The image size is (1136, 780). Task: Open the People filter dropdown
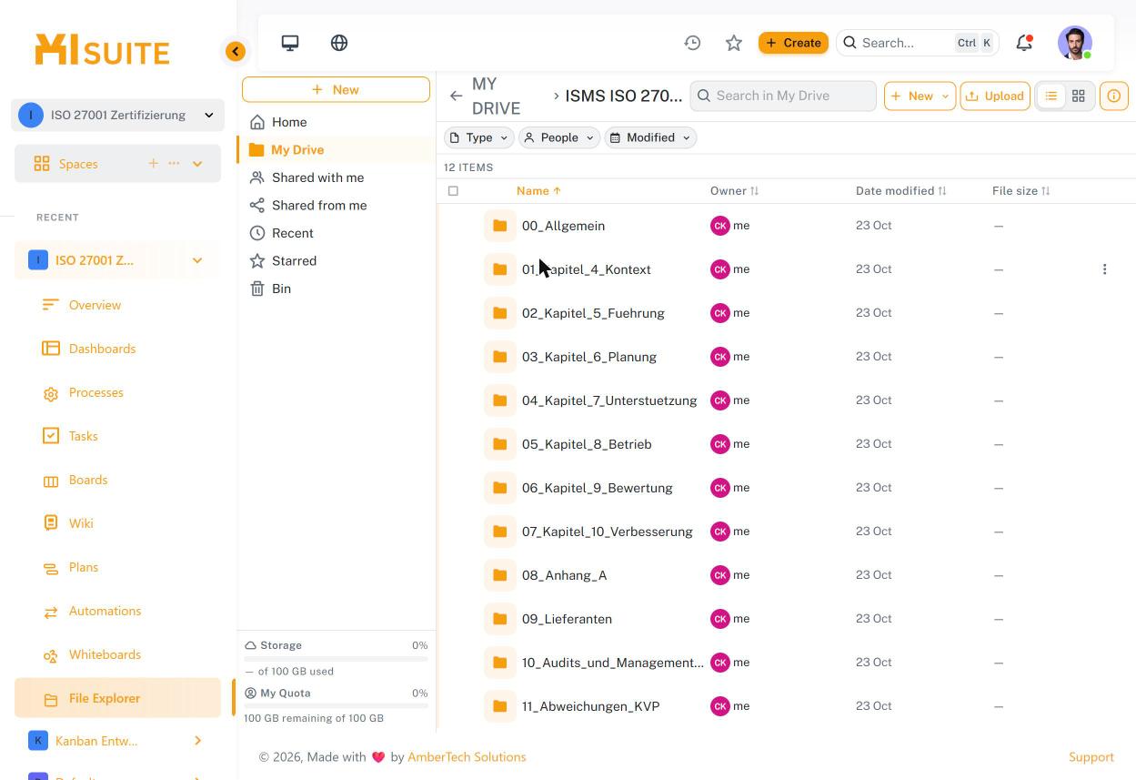click(558, 137)
